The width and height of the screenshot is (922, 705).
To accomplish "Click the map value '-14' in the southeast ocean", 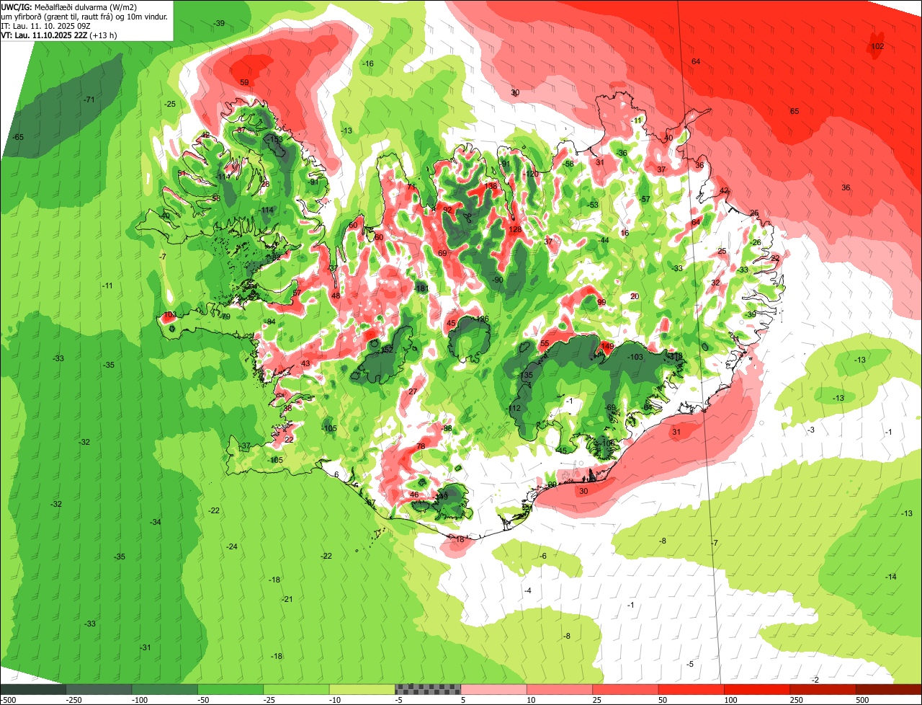I will point(891,577).
